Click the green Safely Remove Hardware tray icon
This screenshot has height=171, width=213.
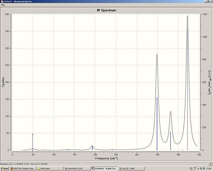201,168
